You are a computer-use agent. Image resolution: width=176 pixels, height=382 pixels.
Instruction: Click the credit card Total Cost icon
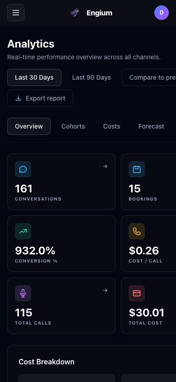137,293
